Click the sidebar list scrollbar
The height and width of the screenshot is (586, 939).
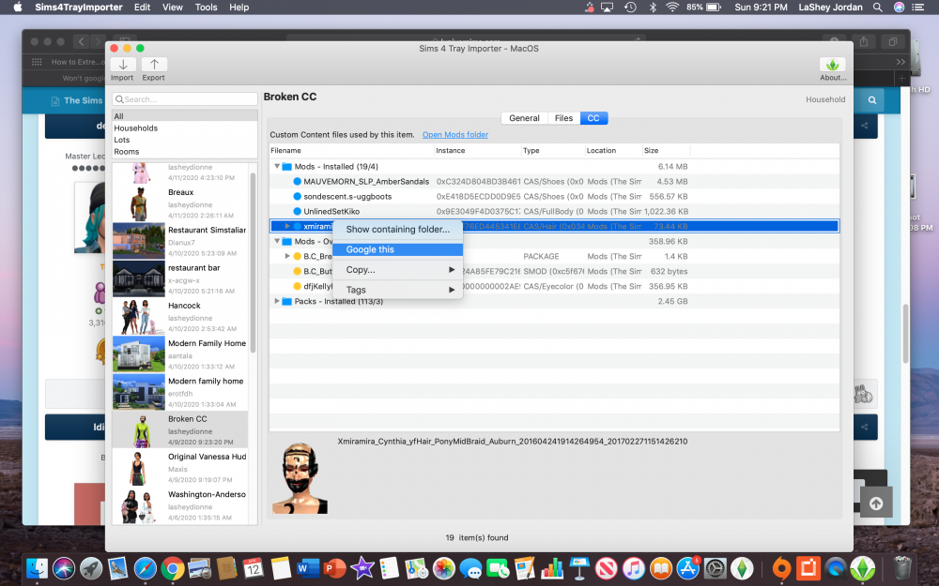point(253,262)
